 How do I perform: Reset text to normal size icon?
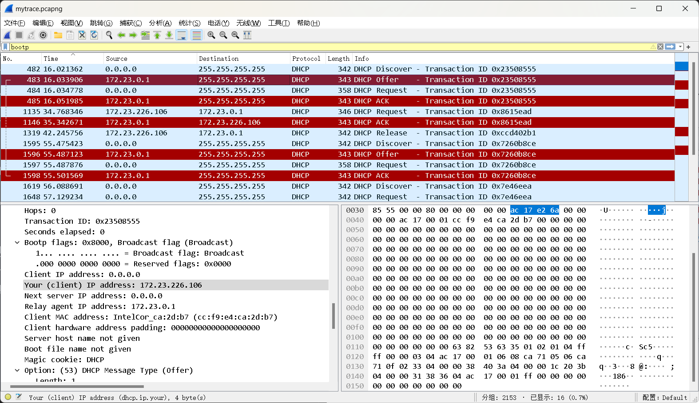pyautogui.click(x=235, y=35)
